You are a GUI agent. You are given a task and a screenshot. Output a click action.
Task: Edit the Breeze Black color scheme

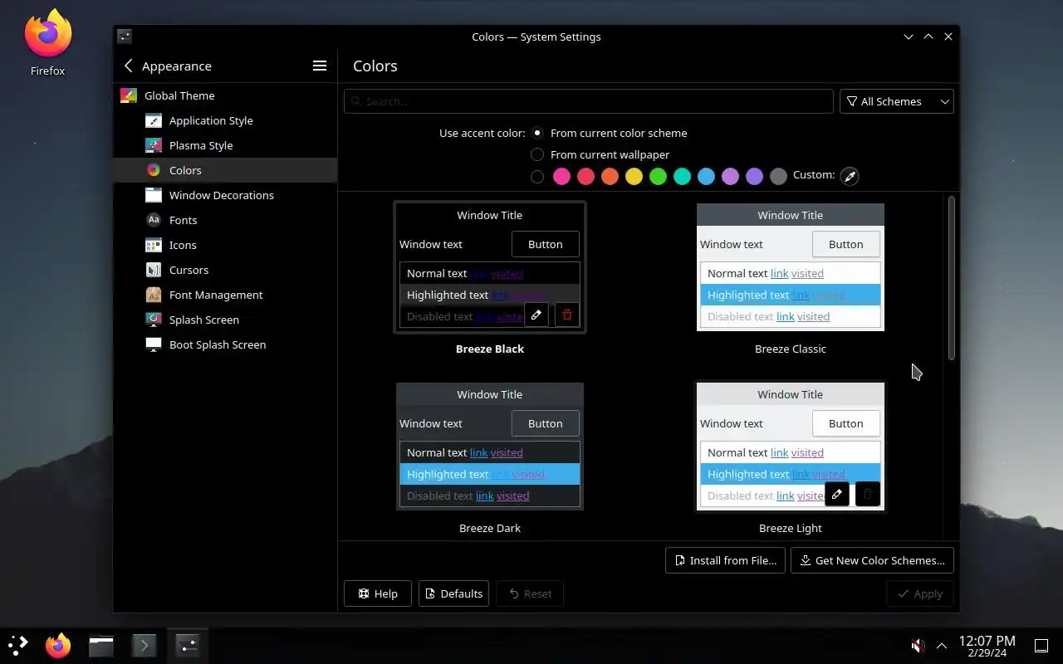coord(536,315)
